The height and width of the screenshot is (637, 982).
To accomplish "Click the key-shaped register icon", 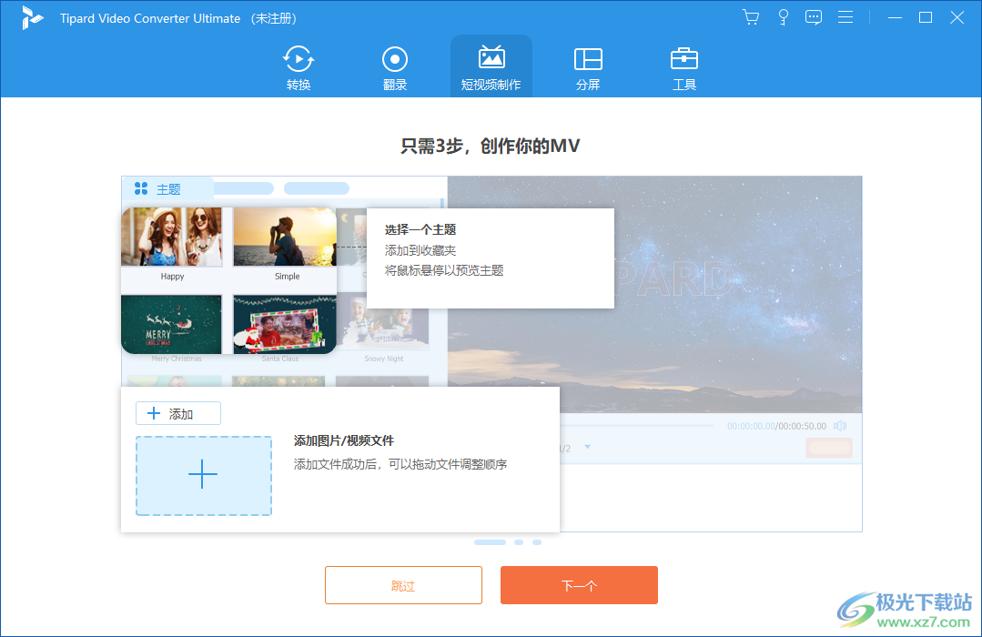I will pos(783,16).
